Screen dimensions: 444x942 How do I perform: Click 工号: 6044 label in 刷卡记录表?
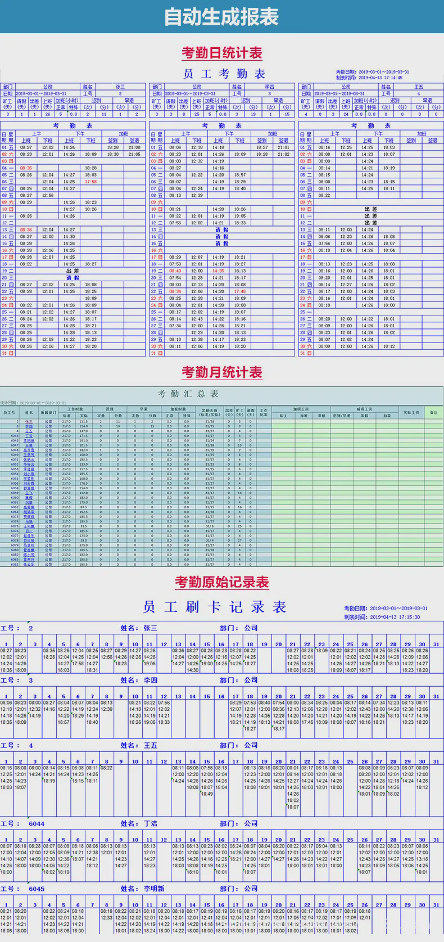22,824
